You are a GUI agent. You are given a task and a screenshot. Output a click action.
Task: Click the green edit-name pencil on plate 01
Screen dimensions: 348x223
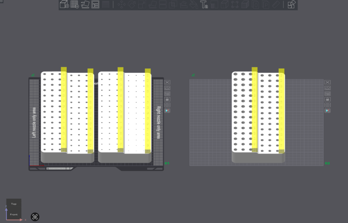pyautogui.click(x=33, y=75)
